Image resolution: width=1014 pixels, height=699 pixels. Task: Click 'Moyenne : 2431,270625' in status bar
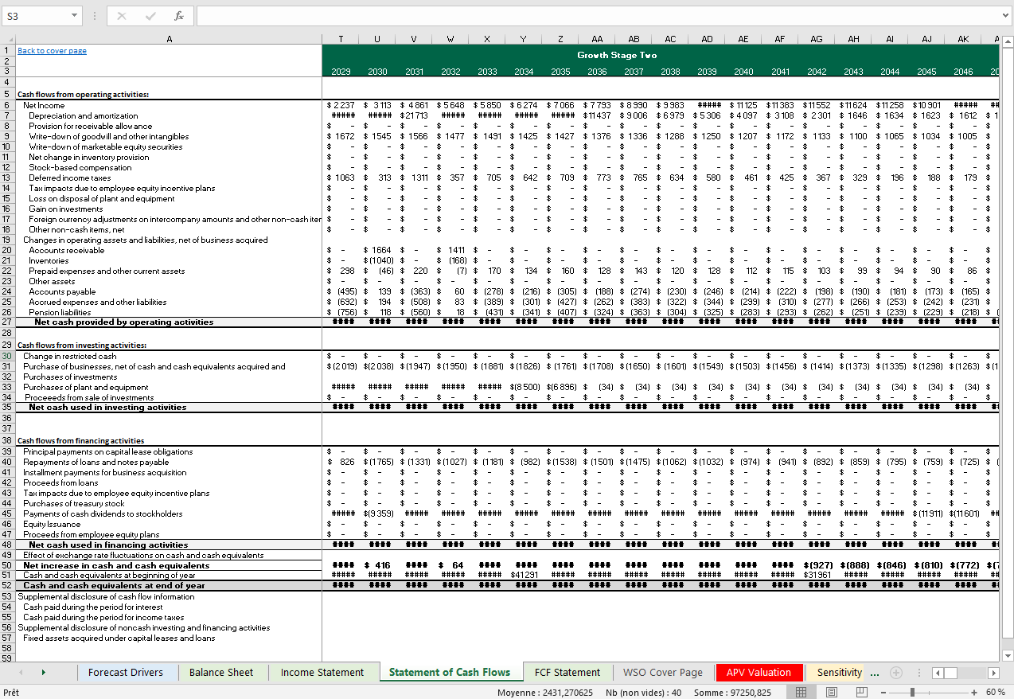coord(545,693)
